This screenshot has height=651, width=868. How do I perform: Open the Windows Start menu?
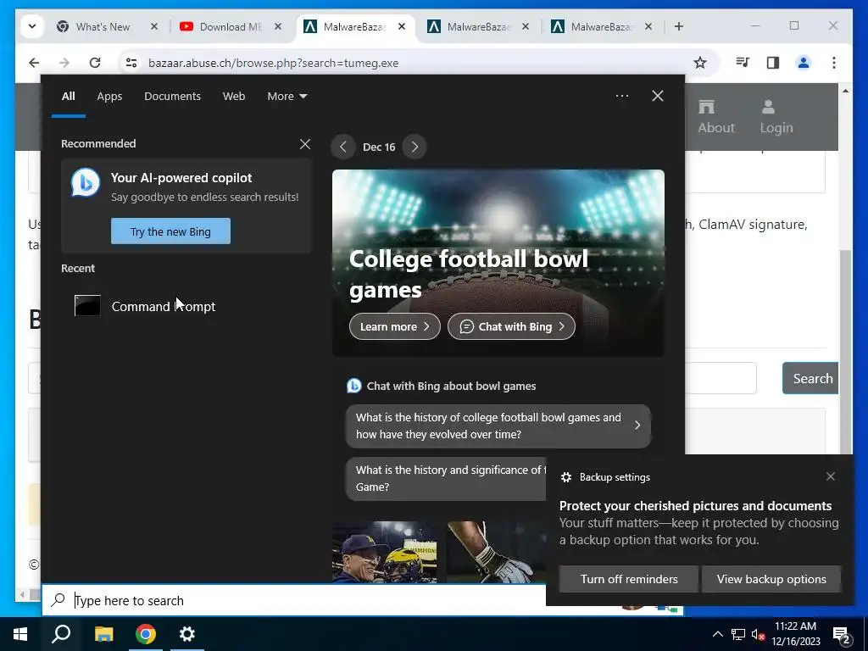point(20,634)
